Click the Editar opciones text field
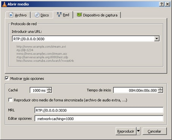This screenshot has width=172, height=140. (99, 118)
